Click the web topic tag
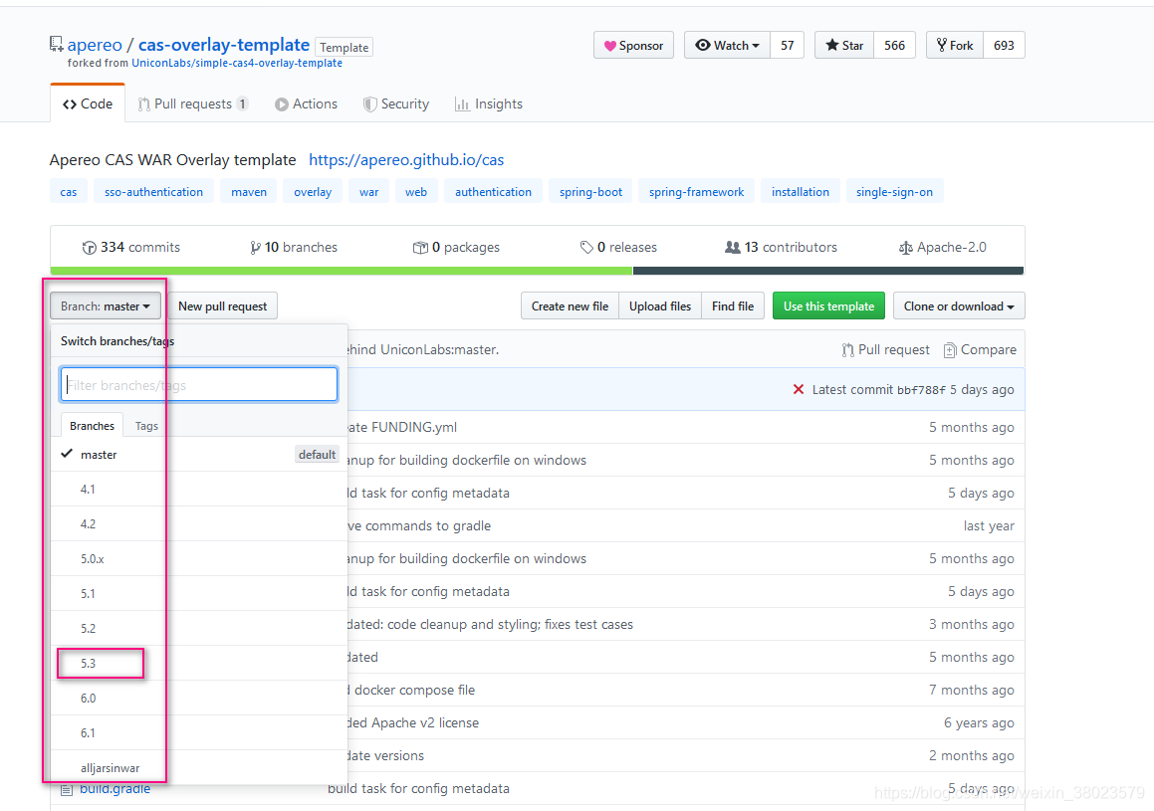This screenshot has height=811, width=1154. coord(416,191)
